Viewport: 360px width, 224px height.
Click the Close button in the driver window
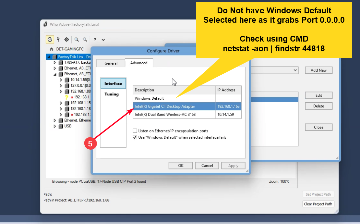pyautogui.click(x=319, y=127)
